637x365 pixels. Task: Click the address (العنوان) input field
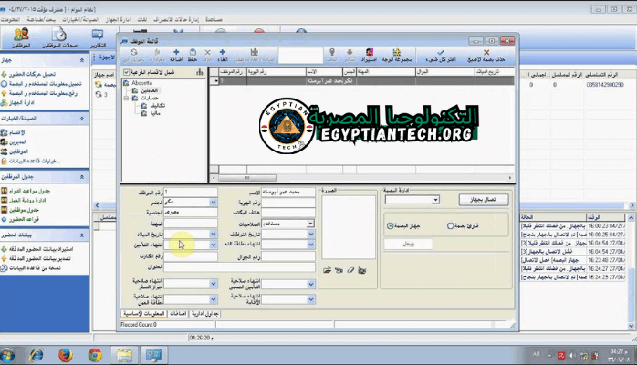click(x=239, y=266)
